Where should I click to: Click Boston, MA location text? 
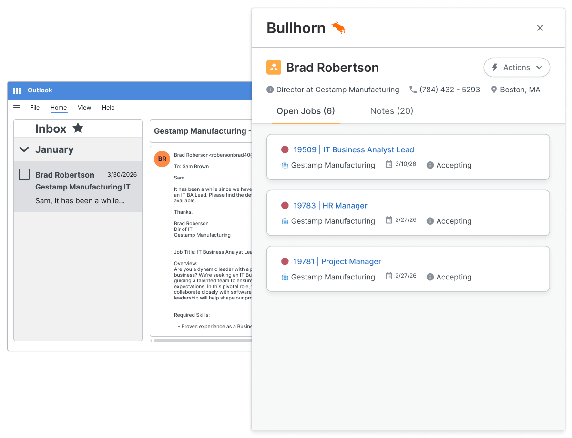click(x=520, y=90)
